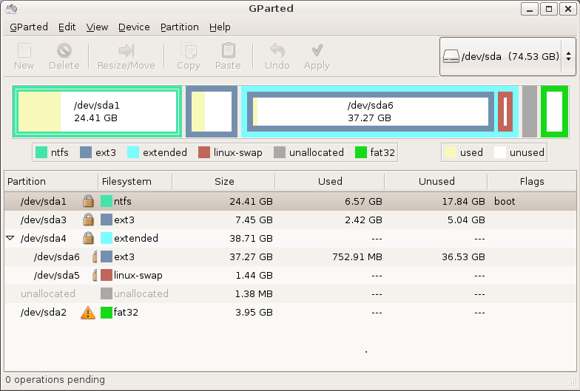Click the 'boot' flag of /dev/sda1

pyautogui.click(x=505, y=201)
